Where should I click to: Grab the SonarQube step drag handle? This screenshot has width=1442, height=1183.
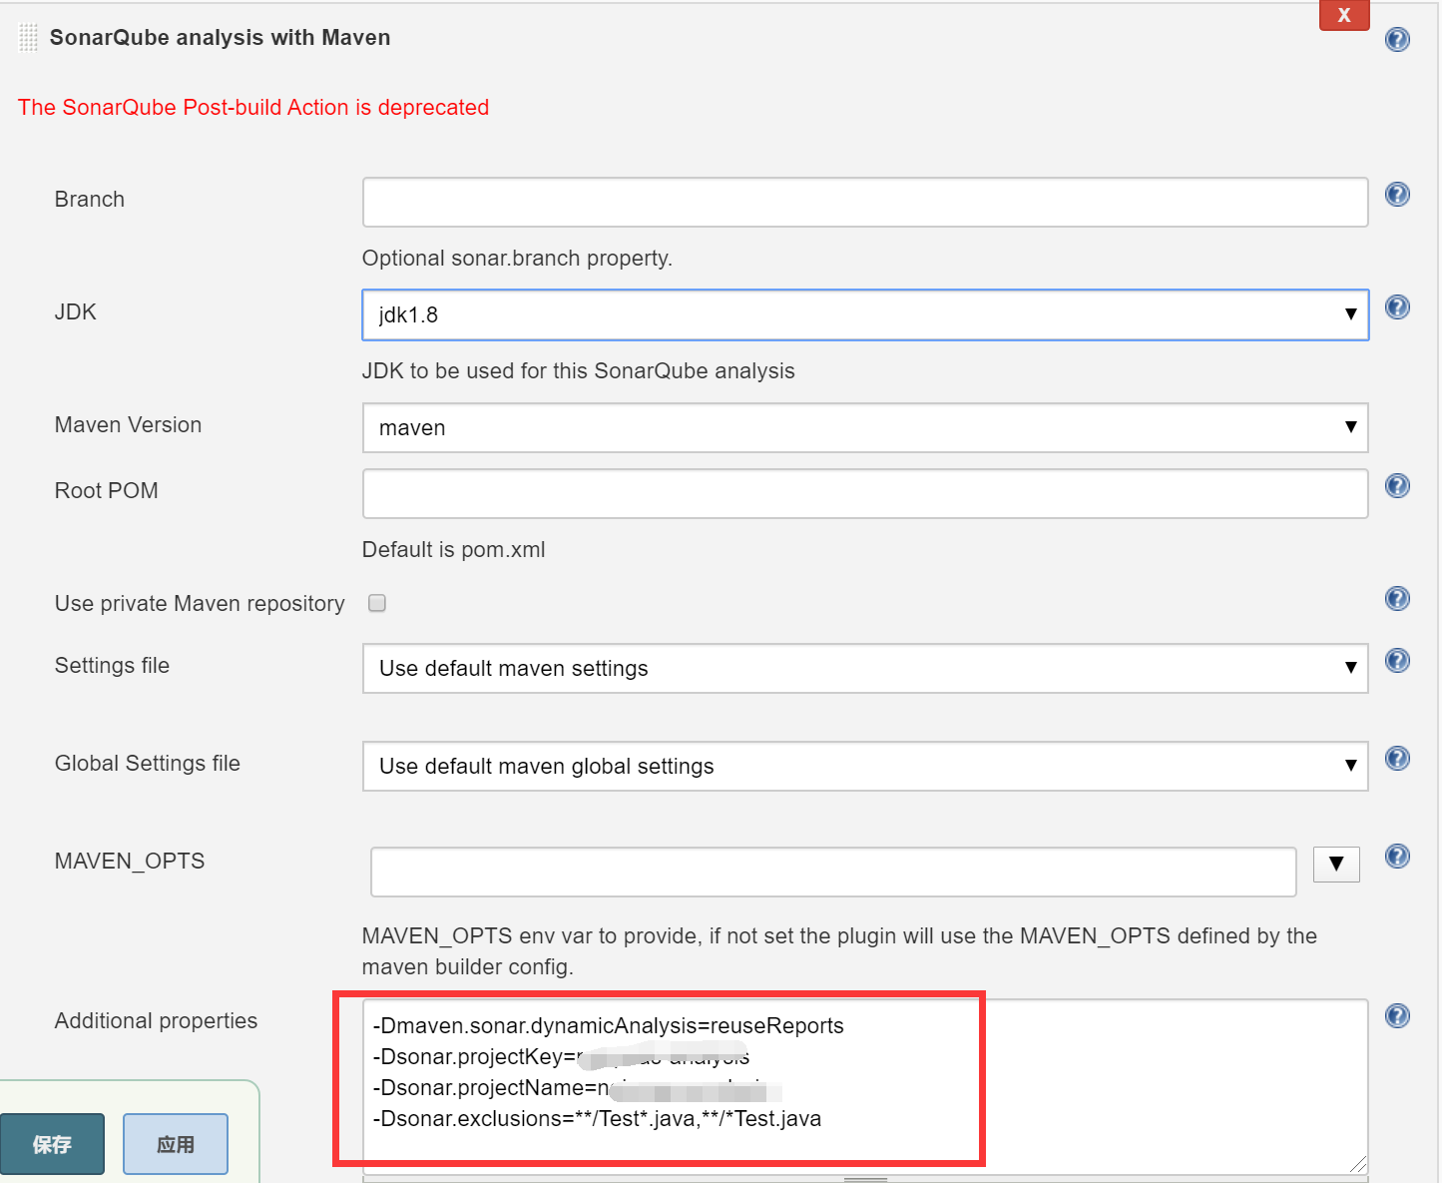point(27,37)
